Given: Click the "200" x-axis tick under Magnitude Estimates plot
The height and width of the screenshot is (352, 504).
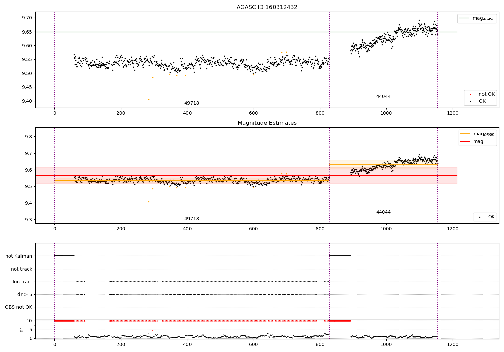Looking at the screenshot, I should [121, 229].
